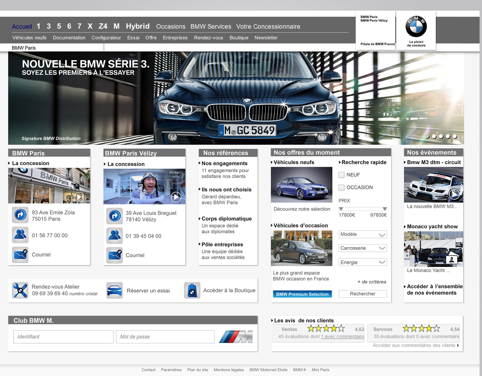Click the envelope icon in the BMW Paris card
The width and height of the screenshot is (482, 376).
click(x=20, y=255)
